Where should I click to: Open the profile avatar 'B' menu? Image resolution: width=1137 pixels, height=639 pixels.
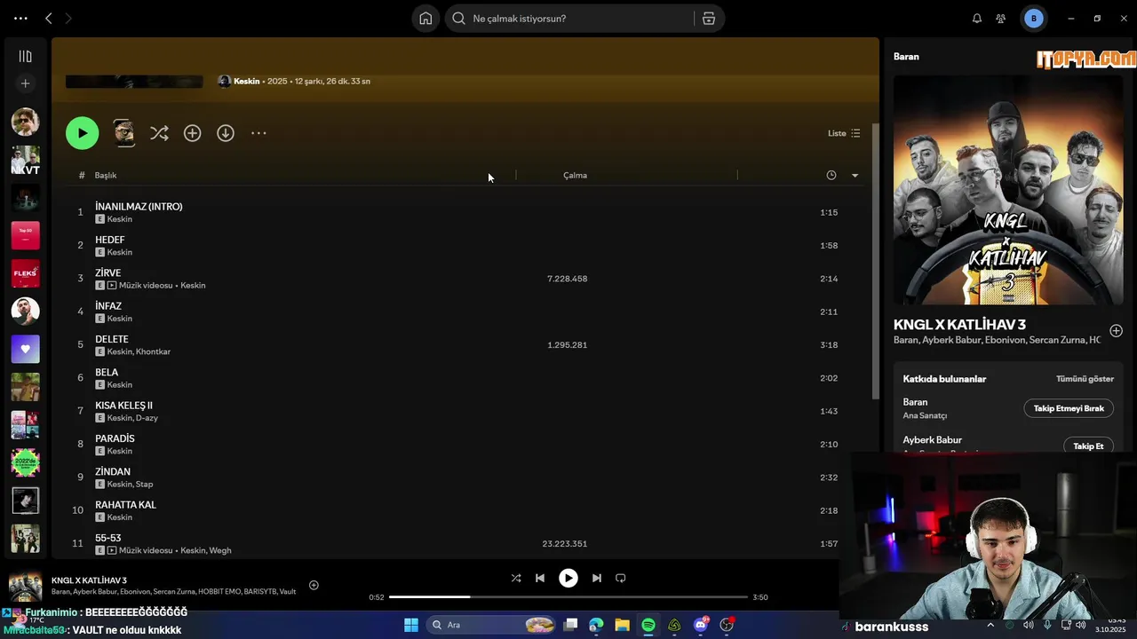[1033, 18]
